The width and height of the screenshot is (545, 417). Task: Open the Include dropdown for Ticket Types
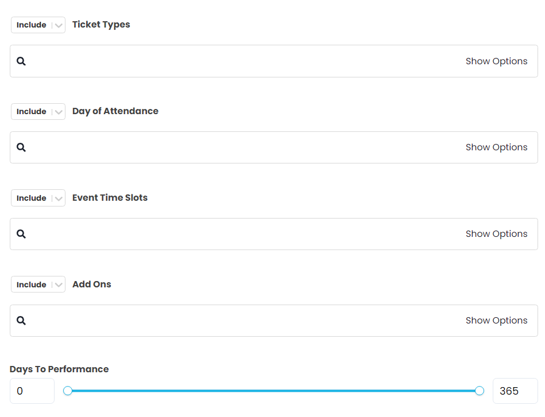[x=38, y=25]
